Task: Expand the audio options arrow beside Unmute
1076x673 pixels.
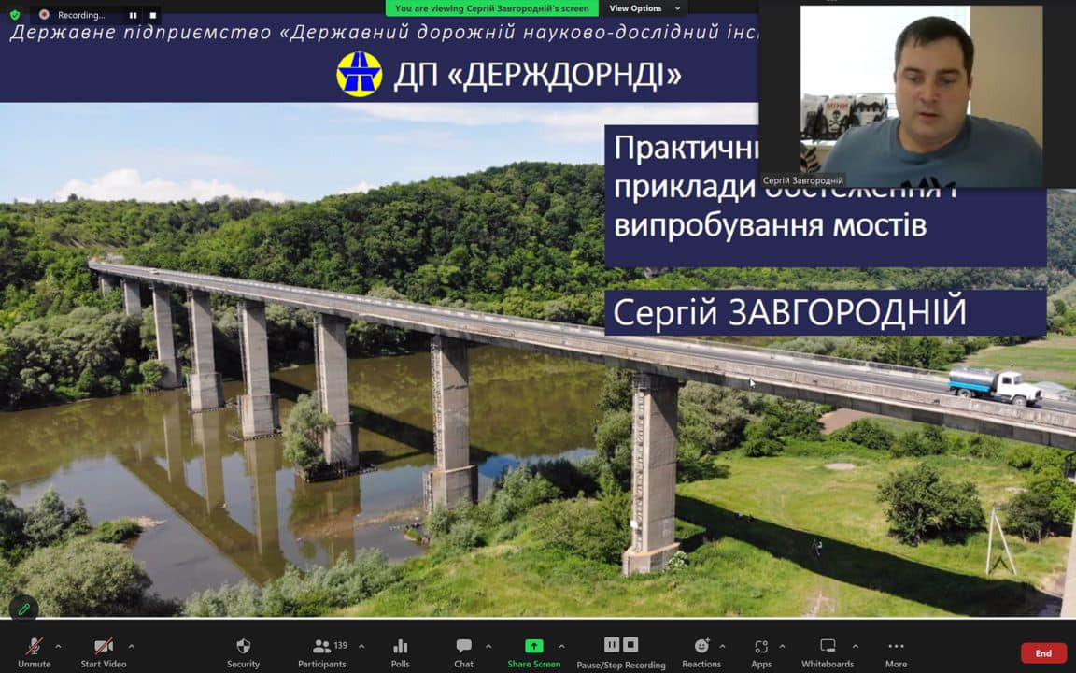Action: 58,646
